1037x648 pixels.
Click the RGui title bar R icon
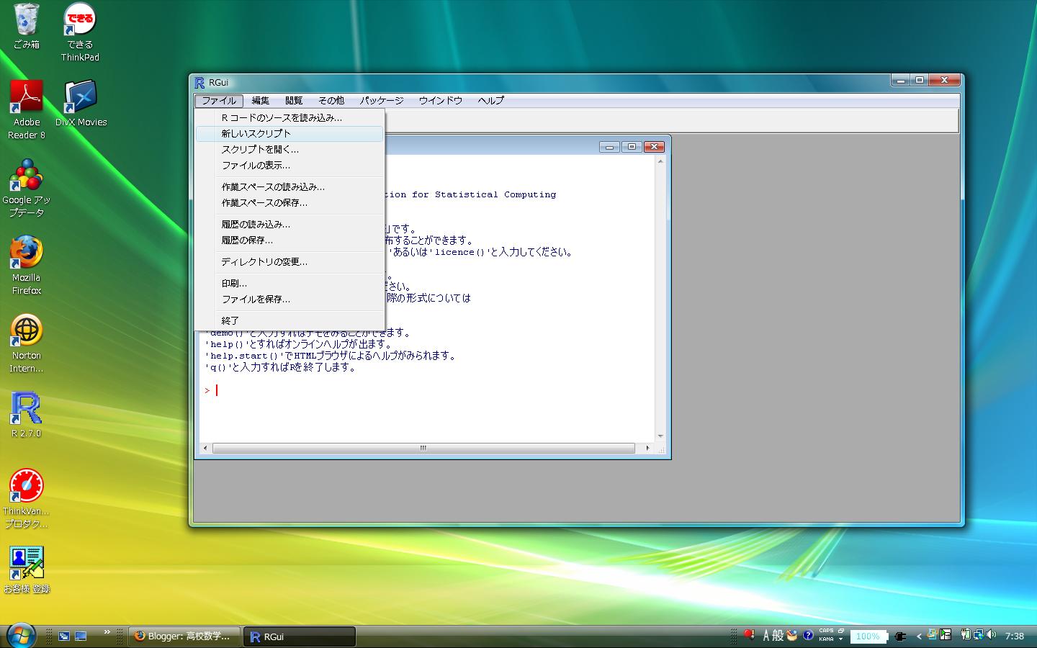(x=199, y=83)
